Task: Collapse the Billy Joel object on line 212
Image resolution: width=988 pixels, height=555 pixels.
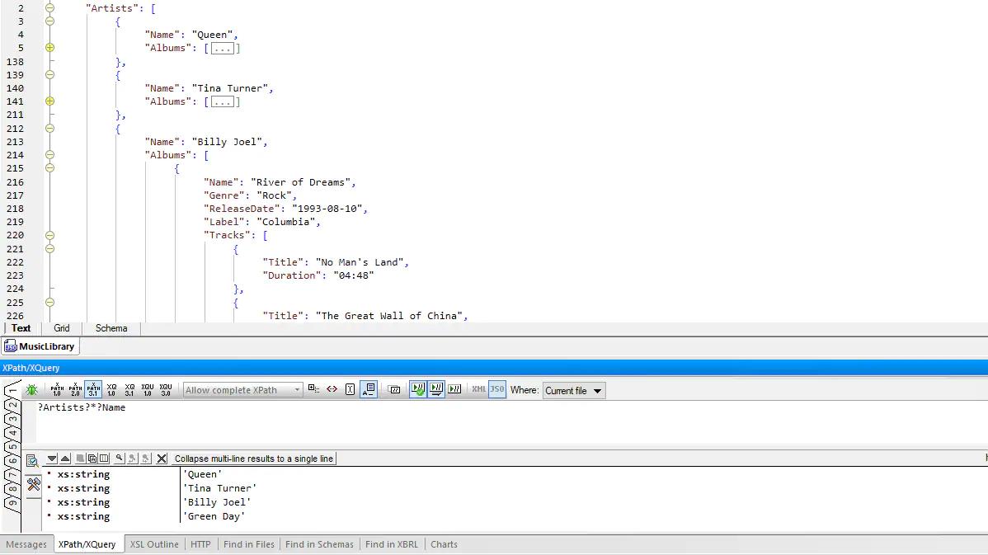Action: [x=49, y=129]
